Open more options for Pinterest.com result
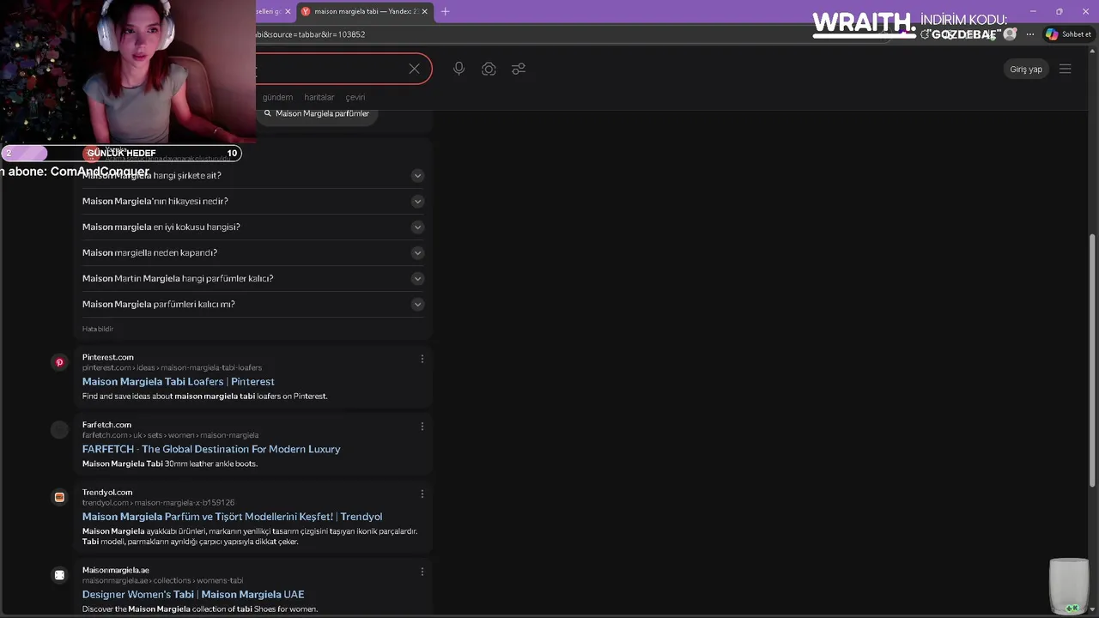Viewport: 1099px width, 618px height. point(422,358)
